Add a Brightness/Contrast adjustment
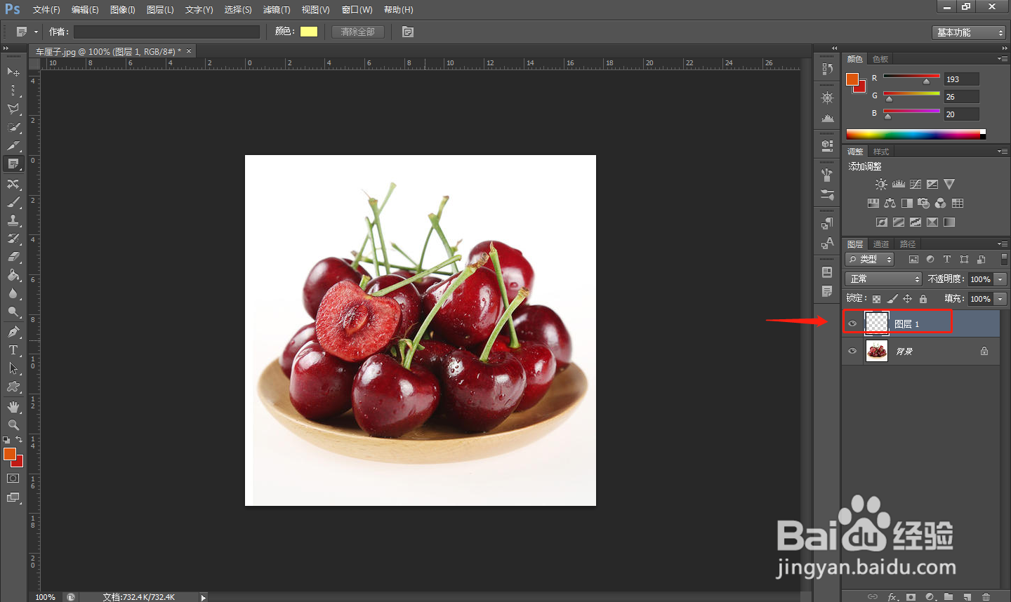Screen dimensions: 1011x602 tap(881, 185)
